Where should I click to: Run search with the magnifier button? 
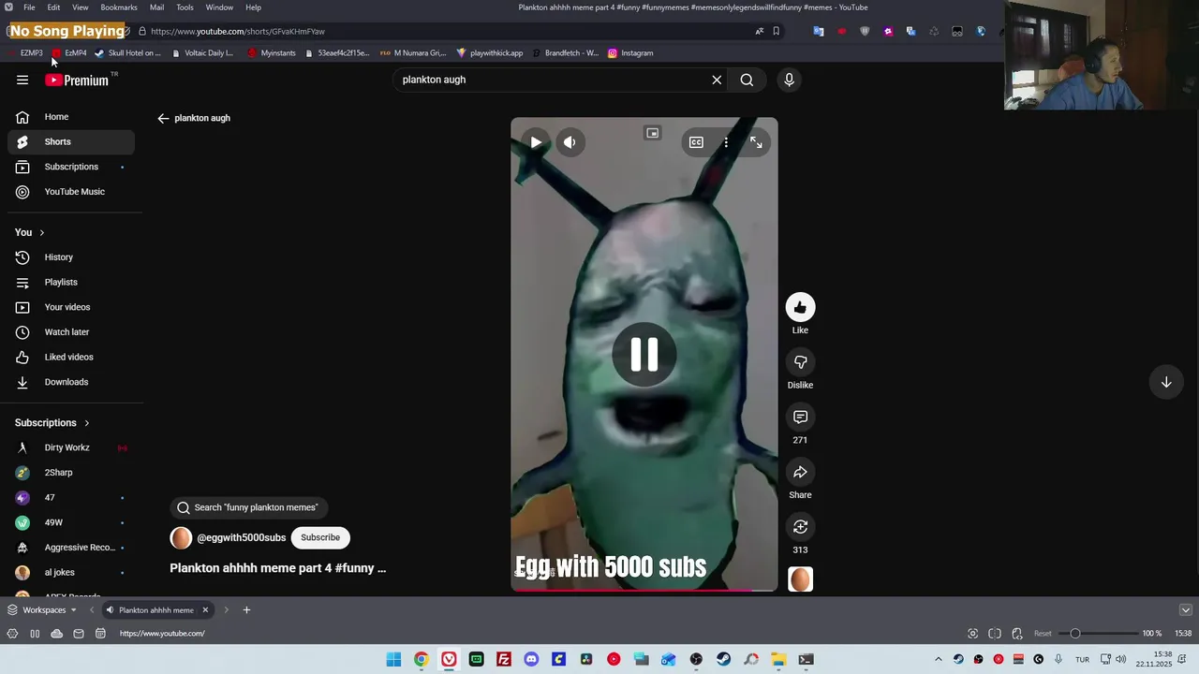coord(747,80)
